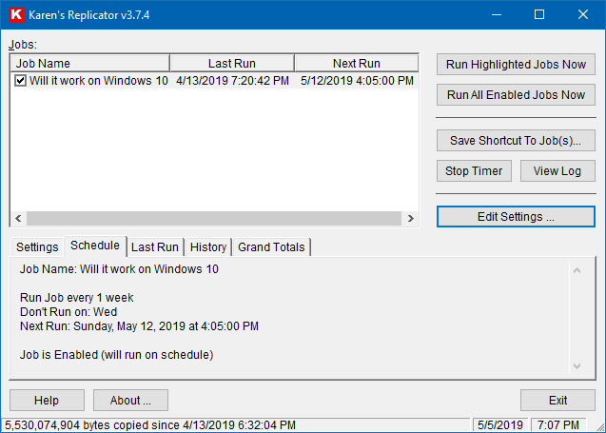This screenshot has width=606, height=433.
Task: Toggle the 'Will it work on Windows 10' job checkbox
Action: point(21,82)
